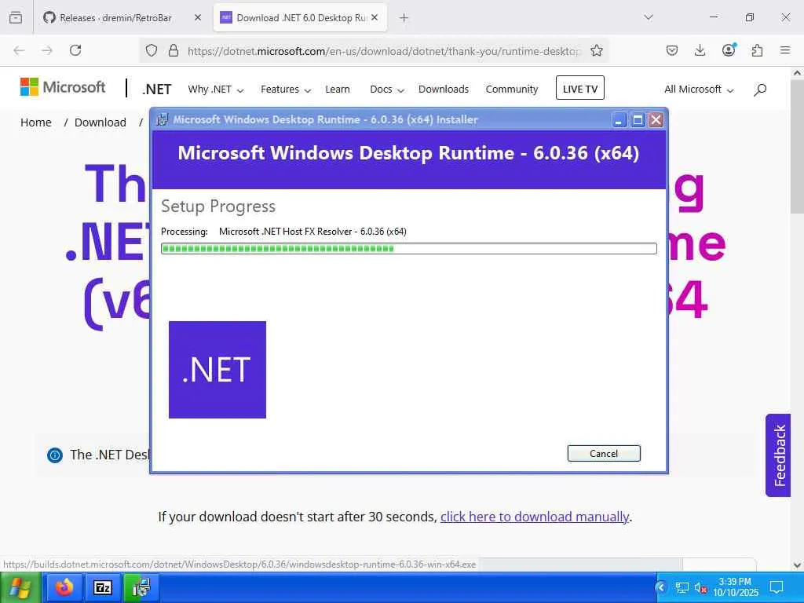Click the LIVE TV button
This screenshot has height=603, width=804.
[x=580, y=88]
